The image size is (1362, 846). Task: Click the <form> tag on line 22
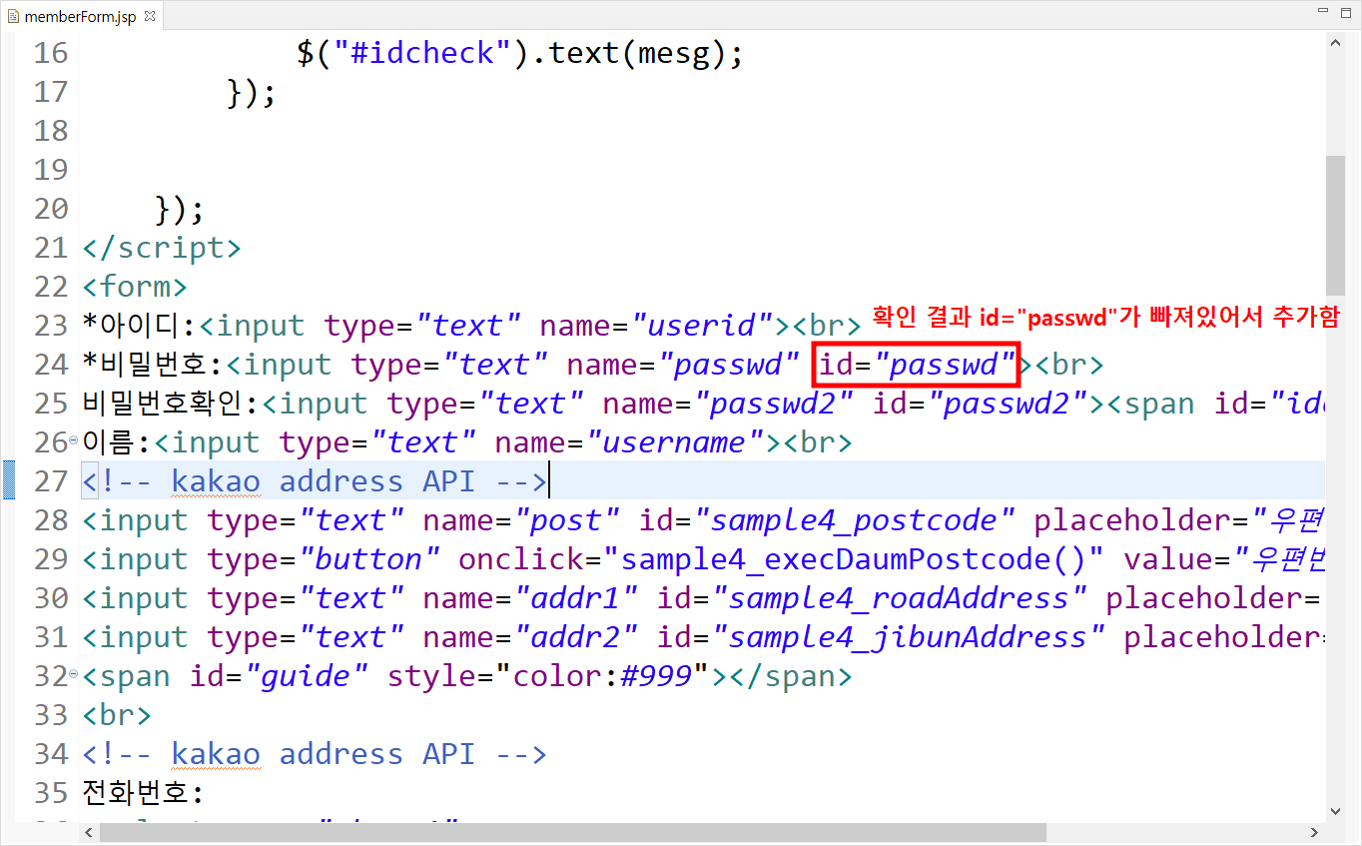tap(135, 287)
